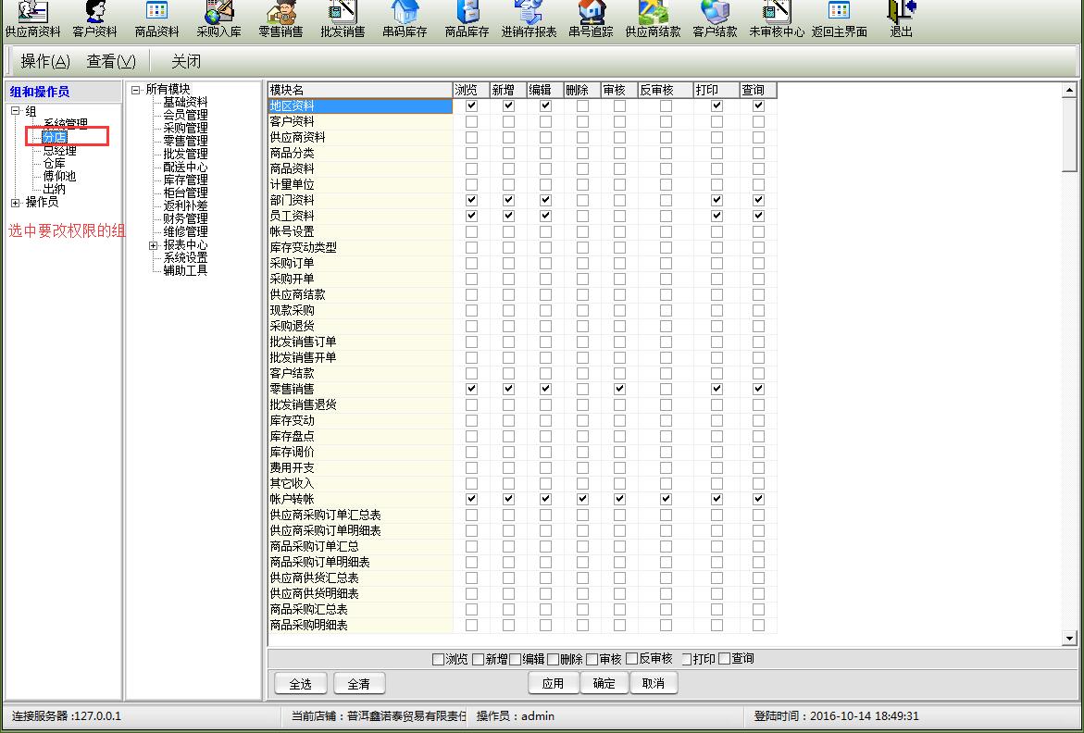
Task: Select 总经理 group in the tree
Action: point(59,151)
